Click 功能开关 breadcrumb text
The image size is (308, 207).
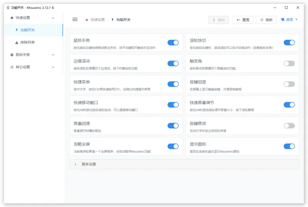(123, 20)
